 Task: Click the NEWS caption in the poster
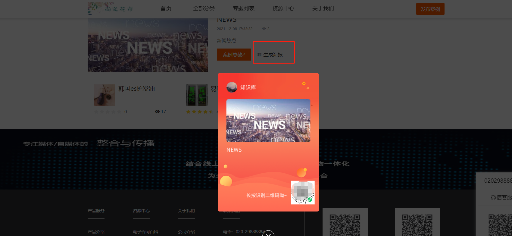point(234,150)
